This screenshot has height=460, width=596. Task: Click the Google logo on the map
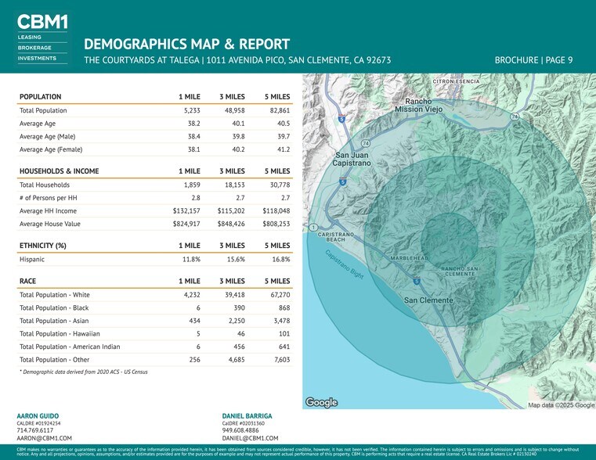pos(321,402)
